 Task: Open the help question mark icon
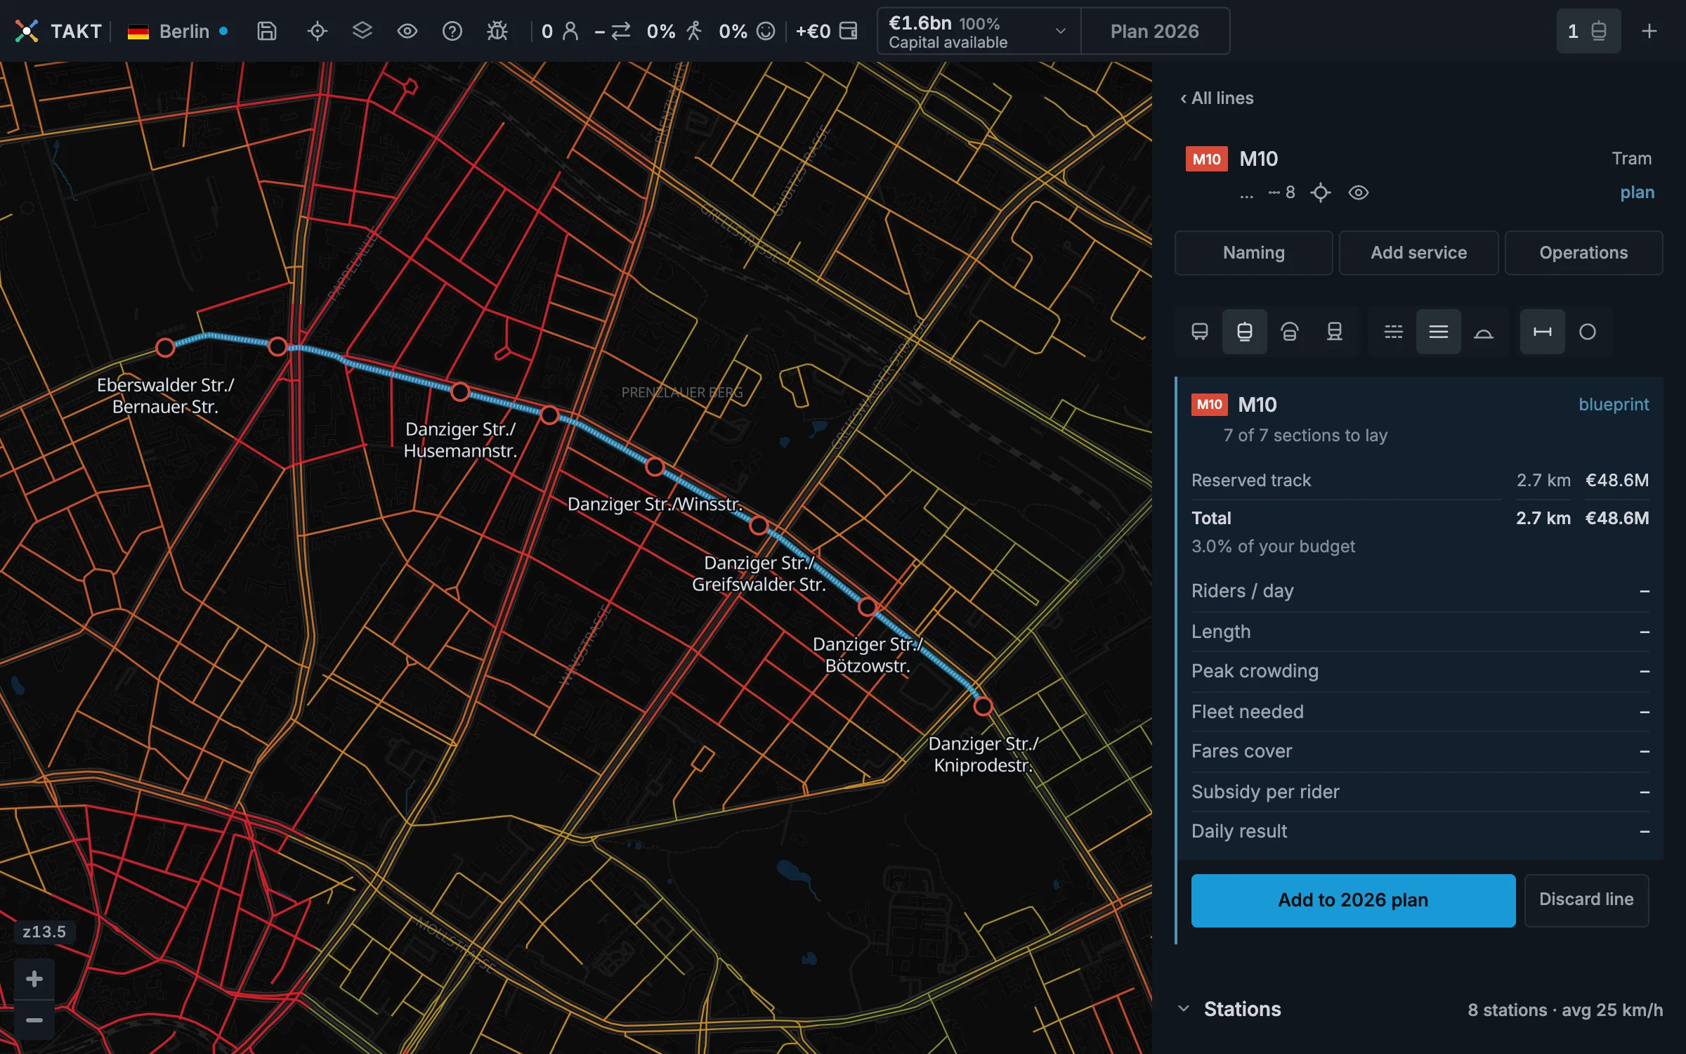[x=452, y=31]
